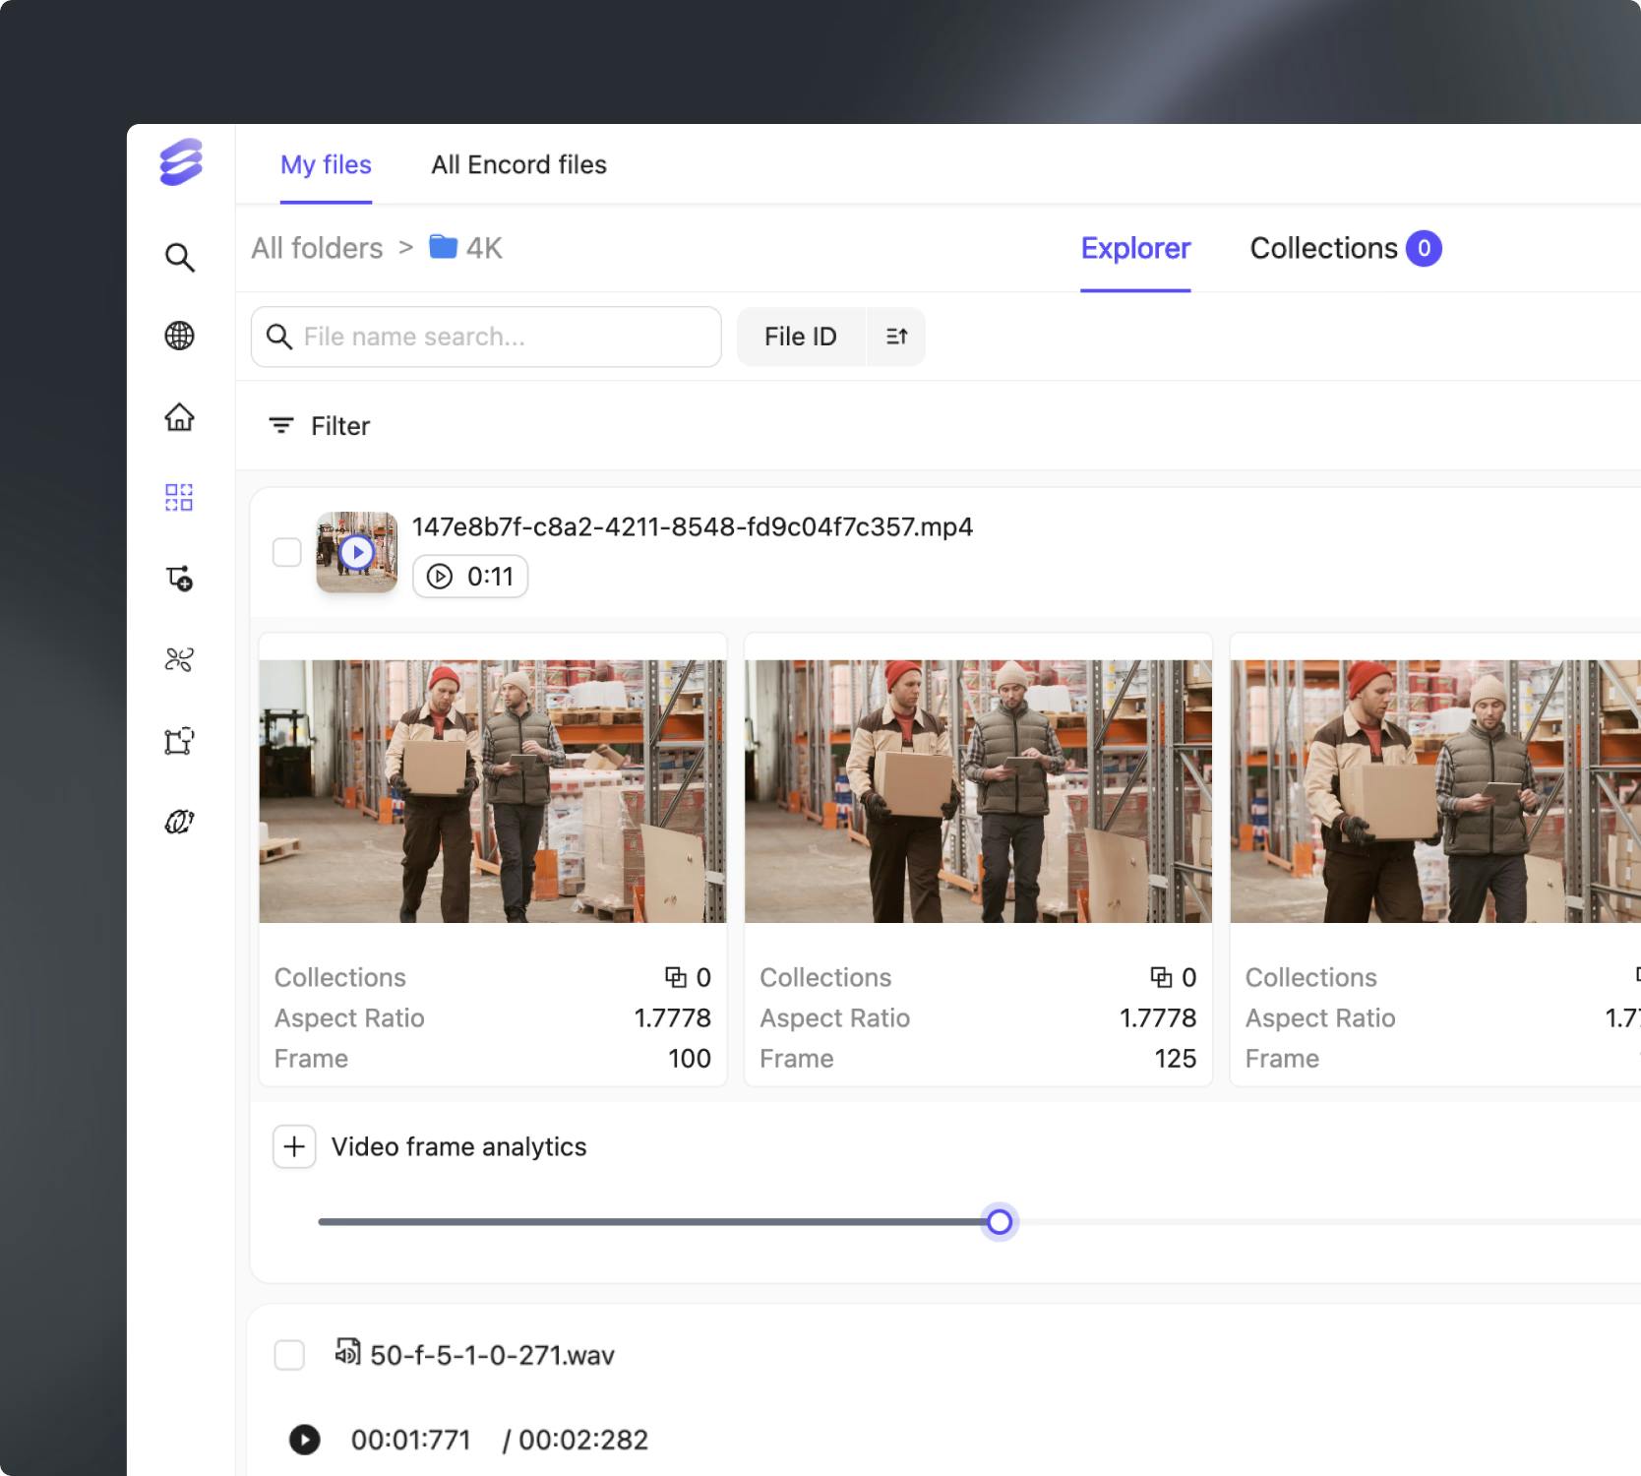Toggle the sort order icon beside File ID
The width and height of the screenshot is (1641, 1476).
tap(896, 337)
